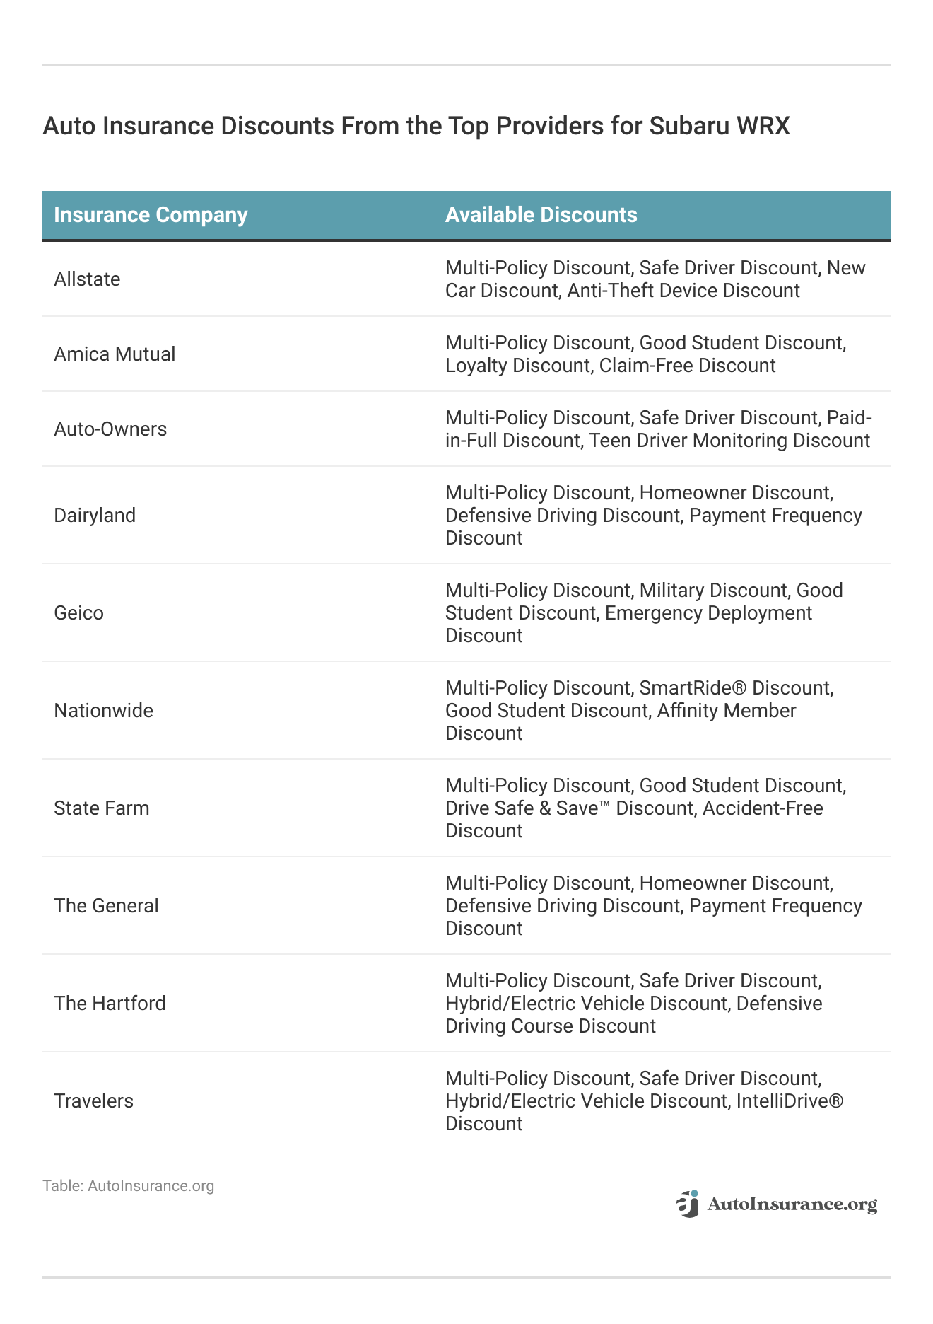933x1324 pixels.
Task: Select The General row label
Action: (106, 906)
